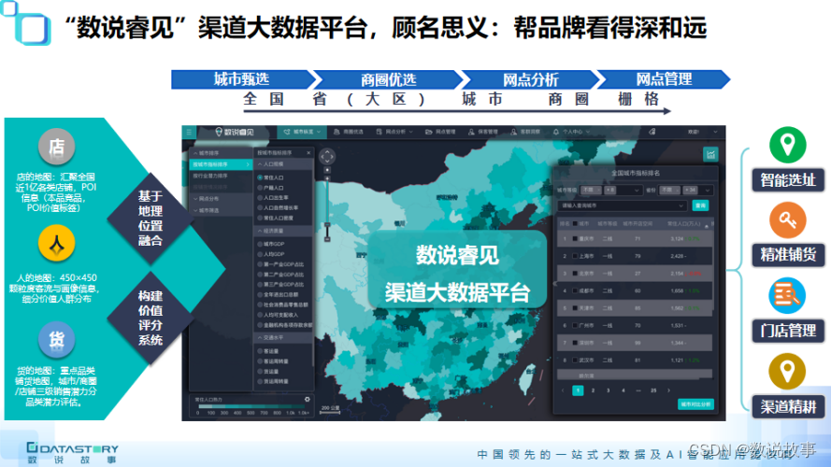
Task: Select the 人口自然增长率 radio button
Action: click(260, 207)
